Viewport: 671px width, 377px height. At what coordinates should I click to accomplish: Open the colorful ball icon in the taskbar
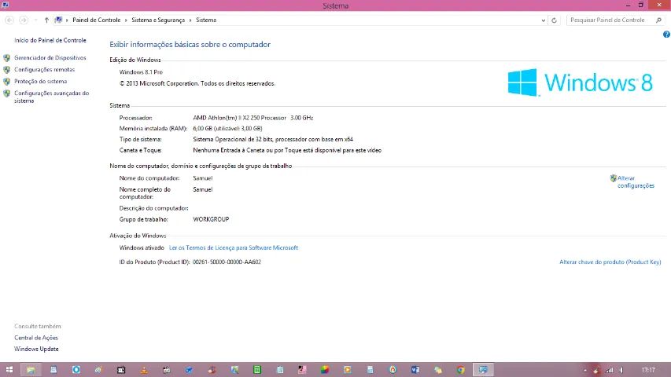[x=325, y=370]
